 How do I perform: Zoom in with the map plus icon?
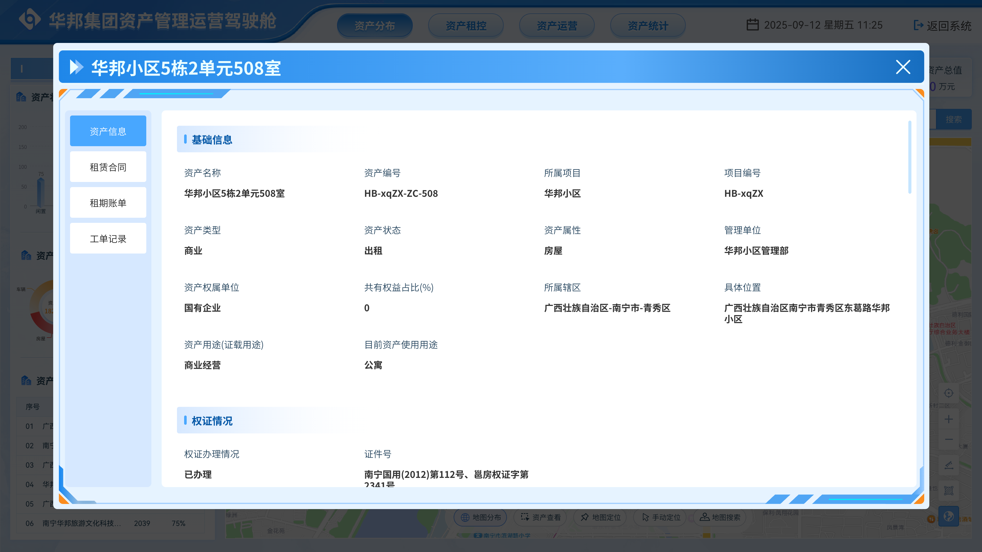pyautogui.click(x=948, y=419)
